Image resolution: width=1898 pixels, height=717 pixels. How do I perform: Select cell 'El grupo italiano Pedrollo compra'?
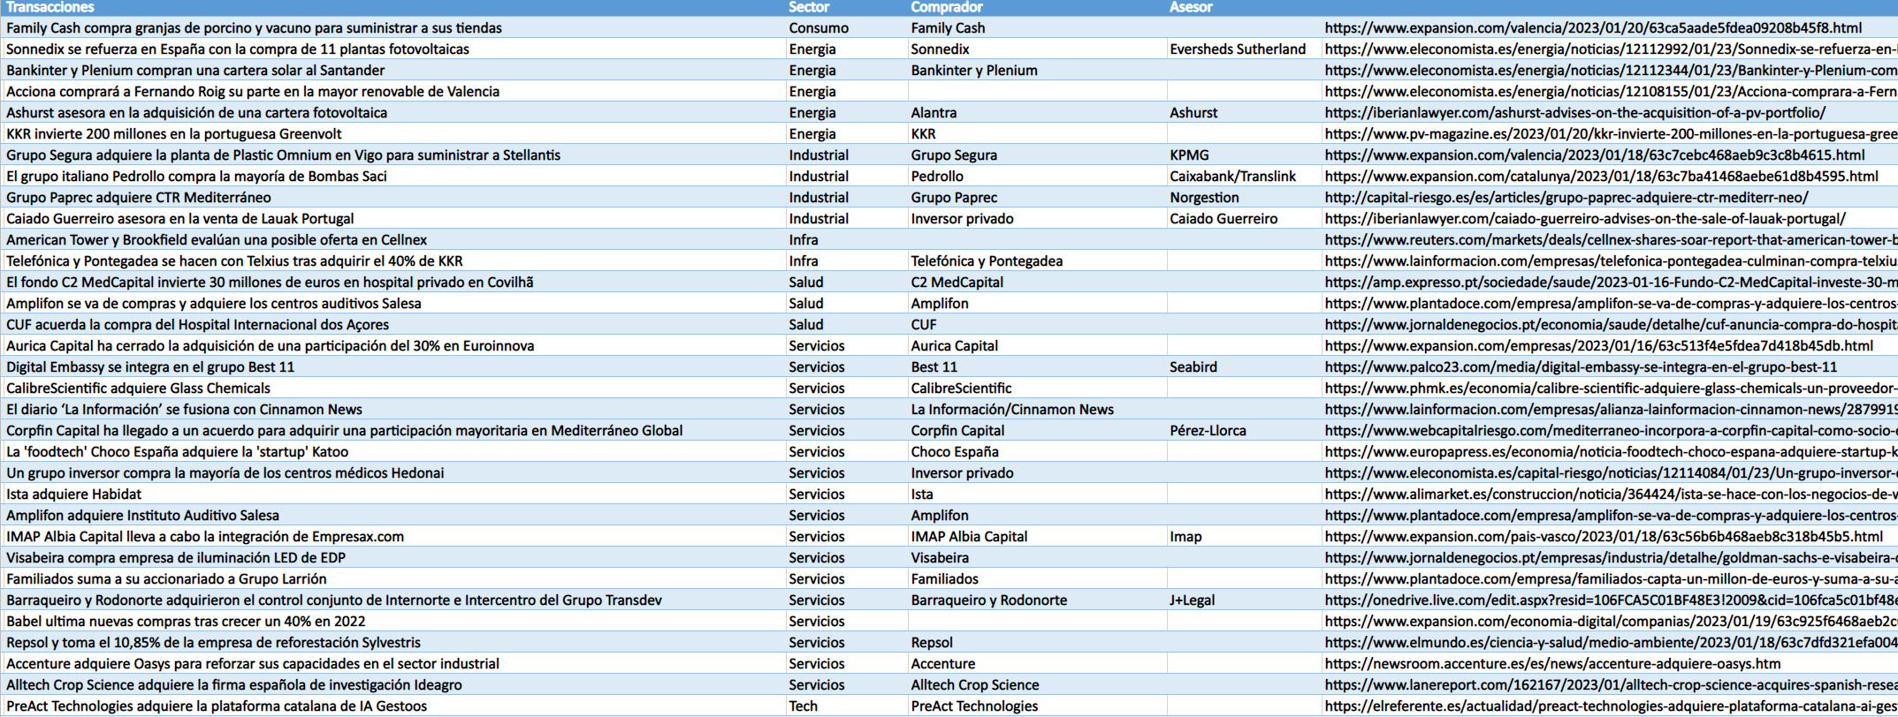393,177
